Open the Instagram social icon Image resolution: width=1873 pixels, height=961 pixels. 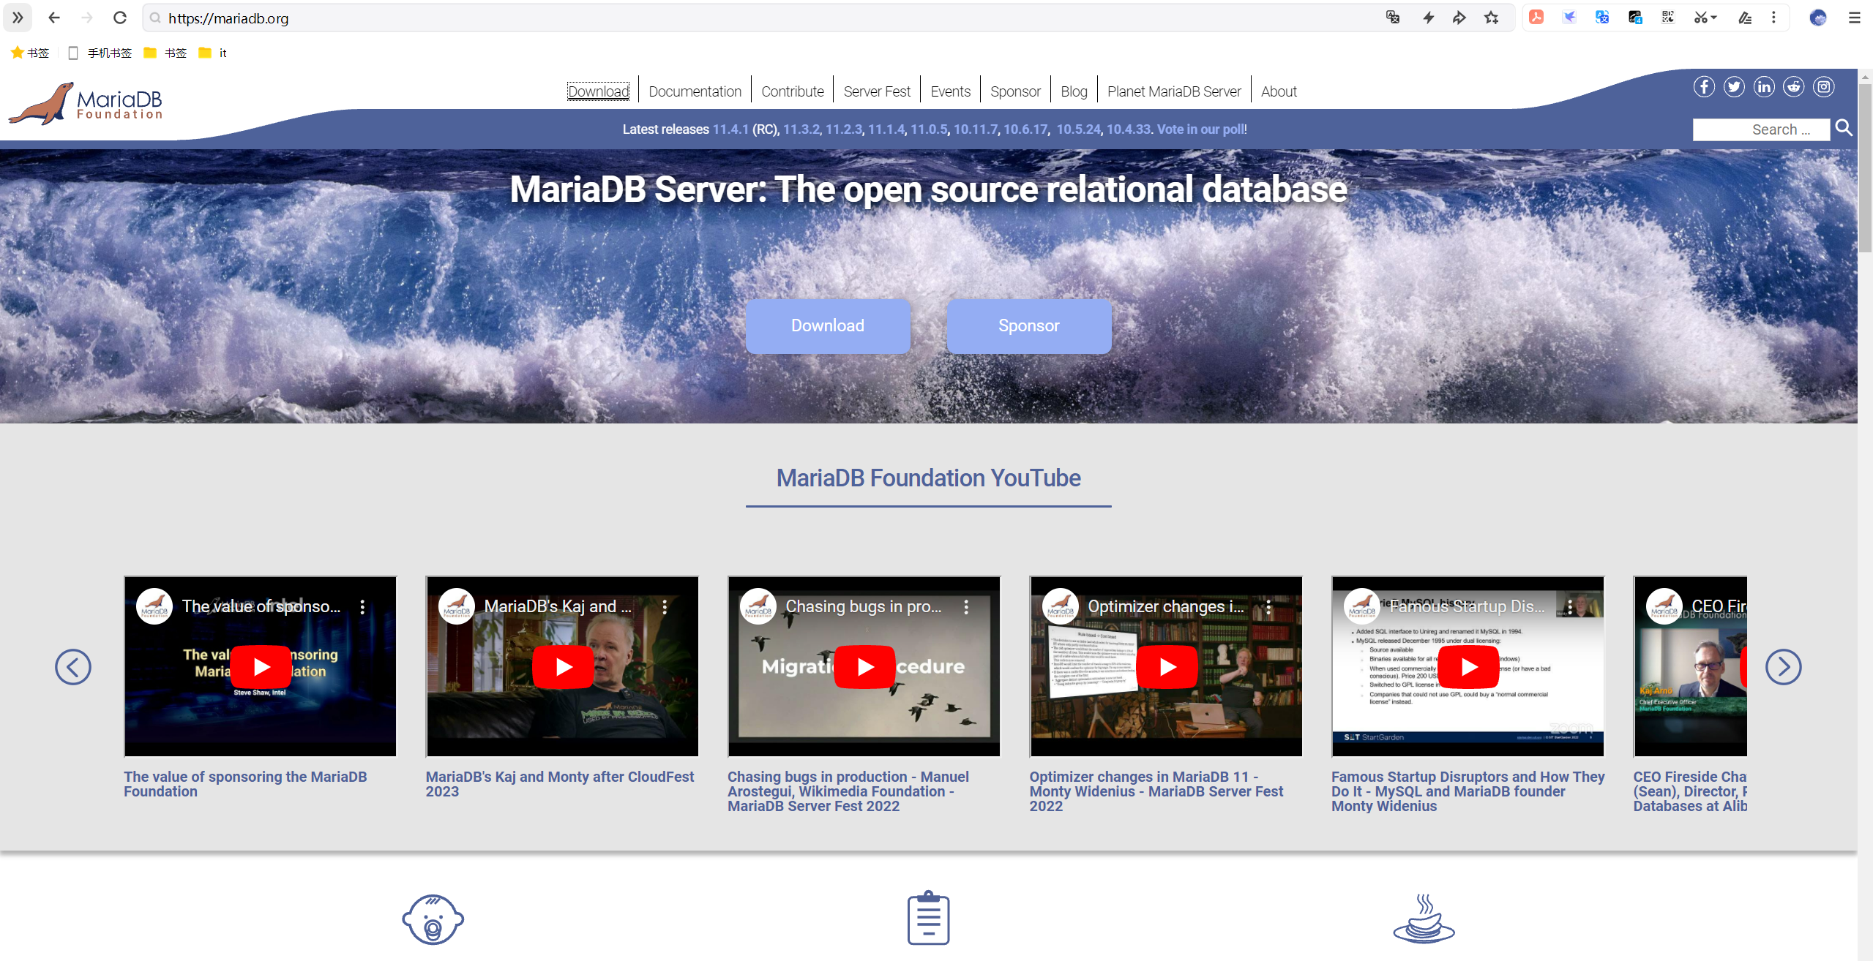(x=1823, y=87)
